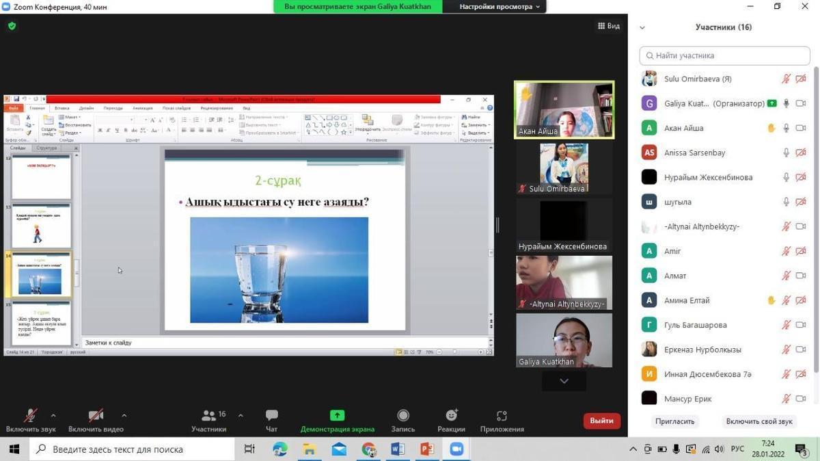820x461 pixels.
Task: Toggle the Вид layout view button
Action: (608, 26)
